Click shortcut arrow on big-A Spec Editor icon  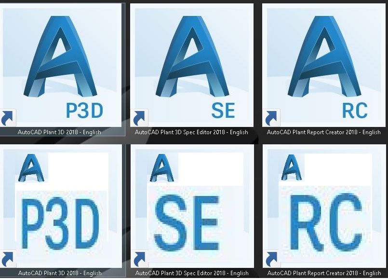point(139,118)
